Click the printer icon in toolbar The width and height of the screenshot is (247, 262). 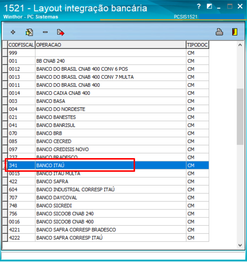coord(219,32)
